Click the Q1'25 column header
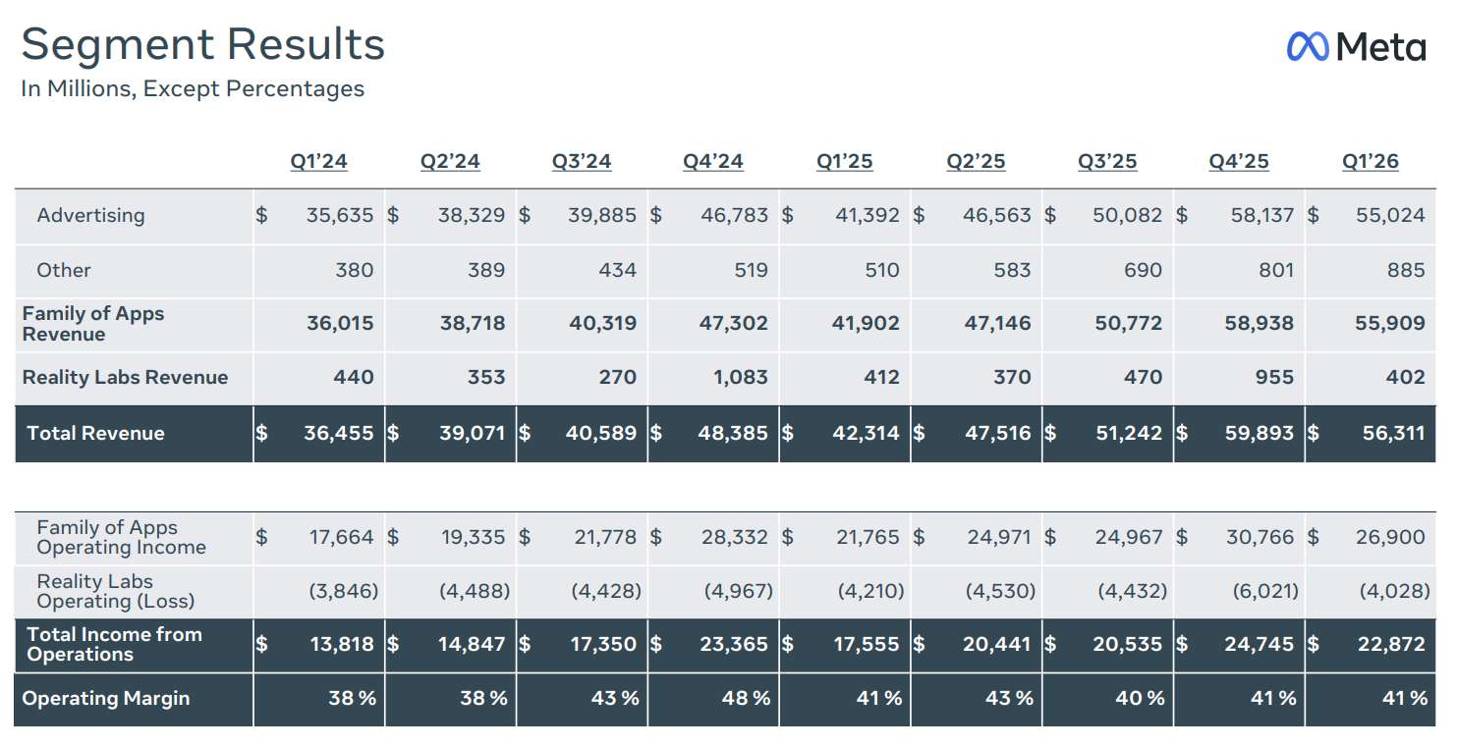 pos(845,161)
